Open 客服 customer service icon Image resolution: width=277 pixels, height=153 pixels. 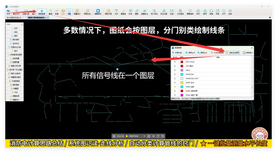pyautogui.click(x=211, y=12)
